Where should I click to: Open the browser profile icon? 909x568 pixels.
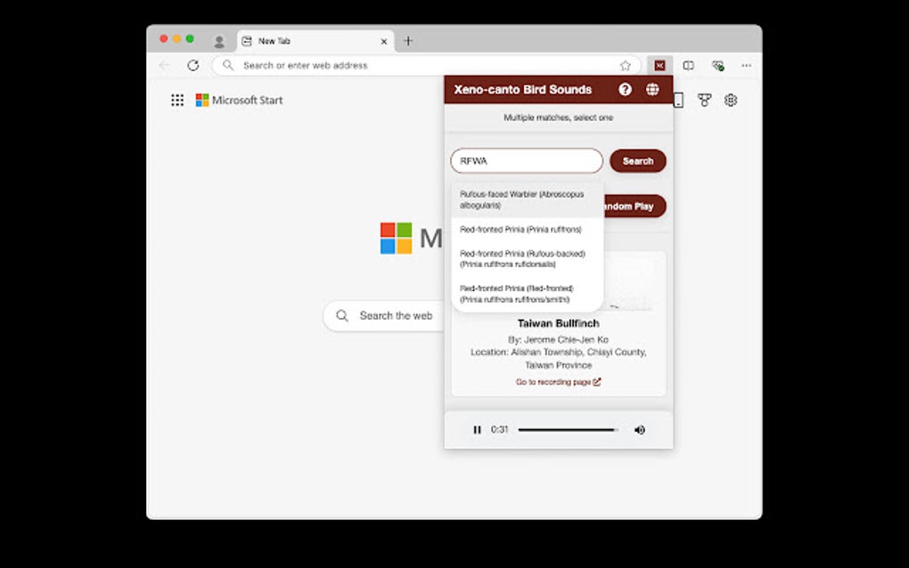219,42
